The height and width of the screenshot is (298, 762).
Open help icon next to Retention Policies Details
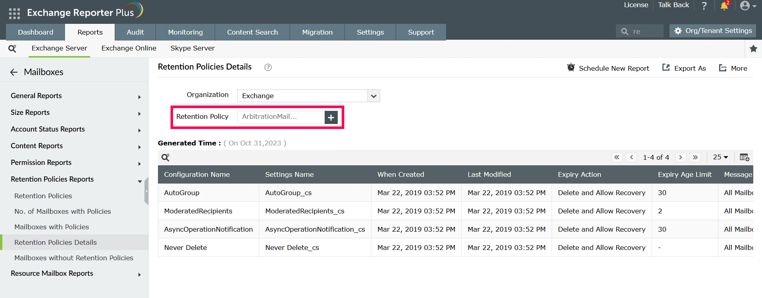268,67
